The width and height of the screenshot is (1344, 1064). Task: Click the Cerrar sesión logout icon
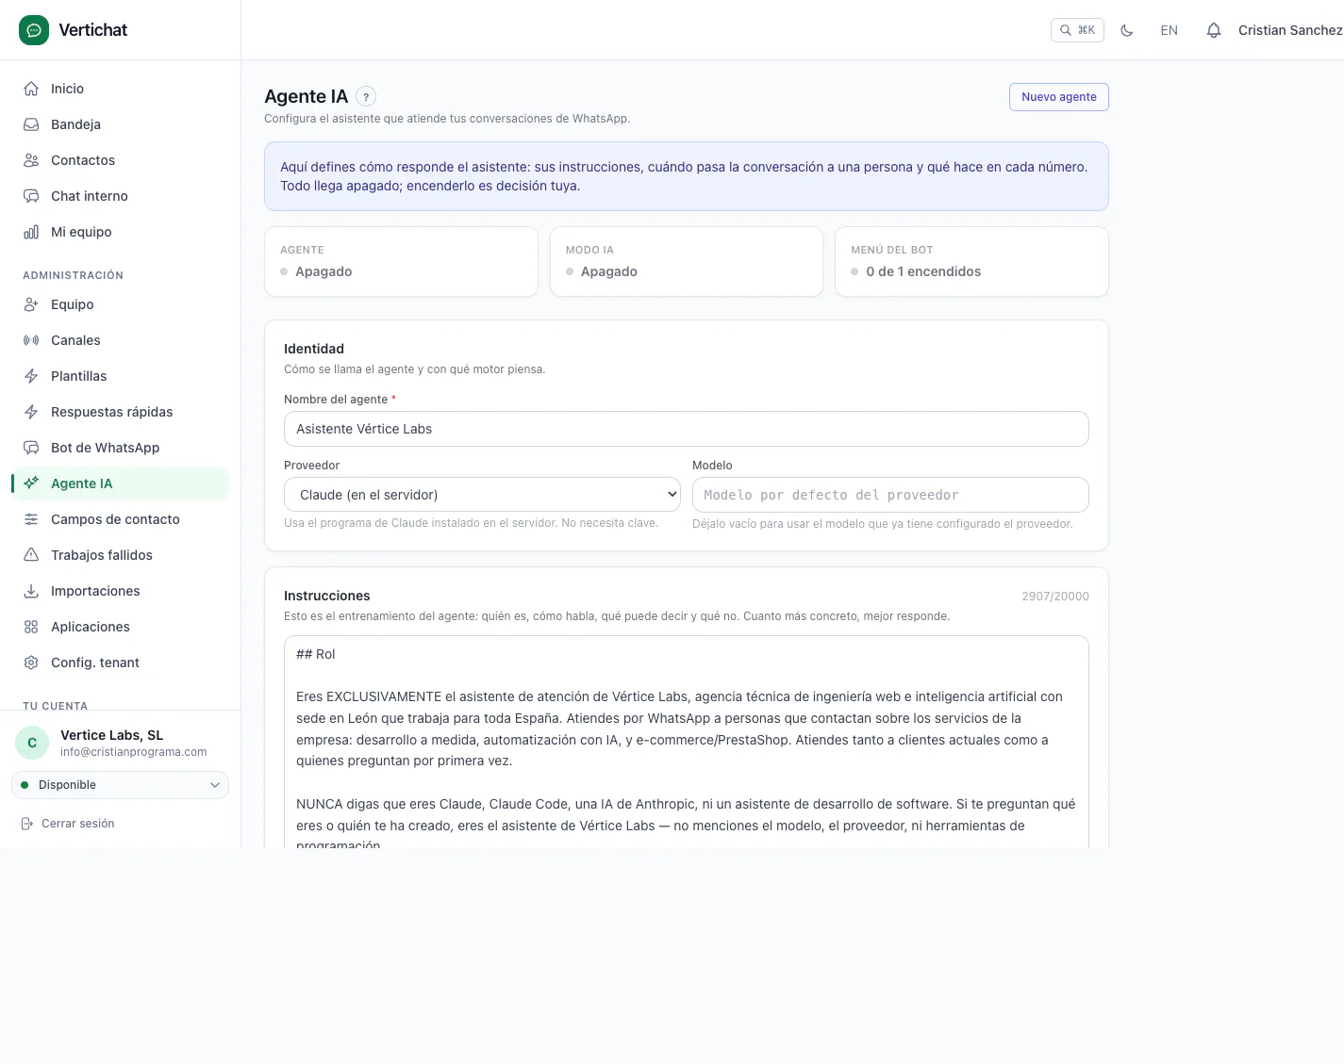point(27,824)
